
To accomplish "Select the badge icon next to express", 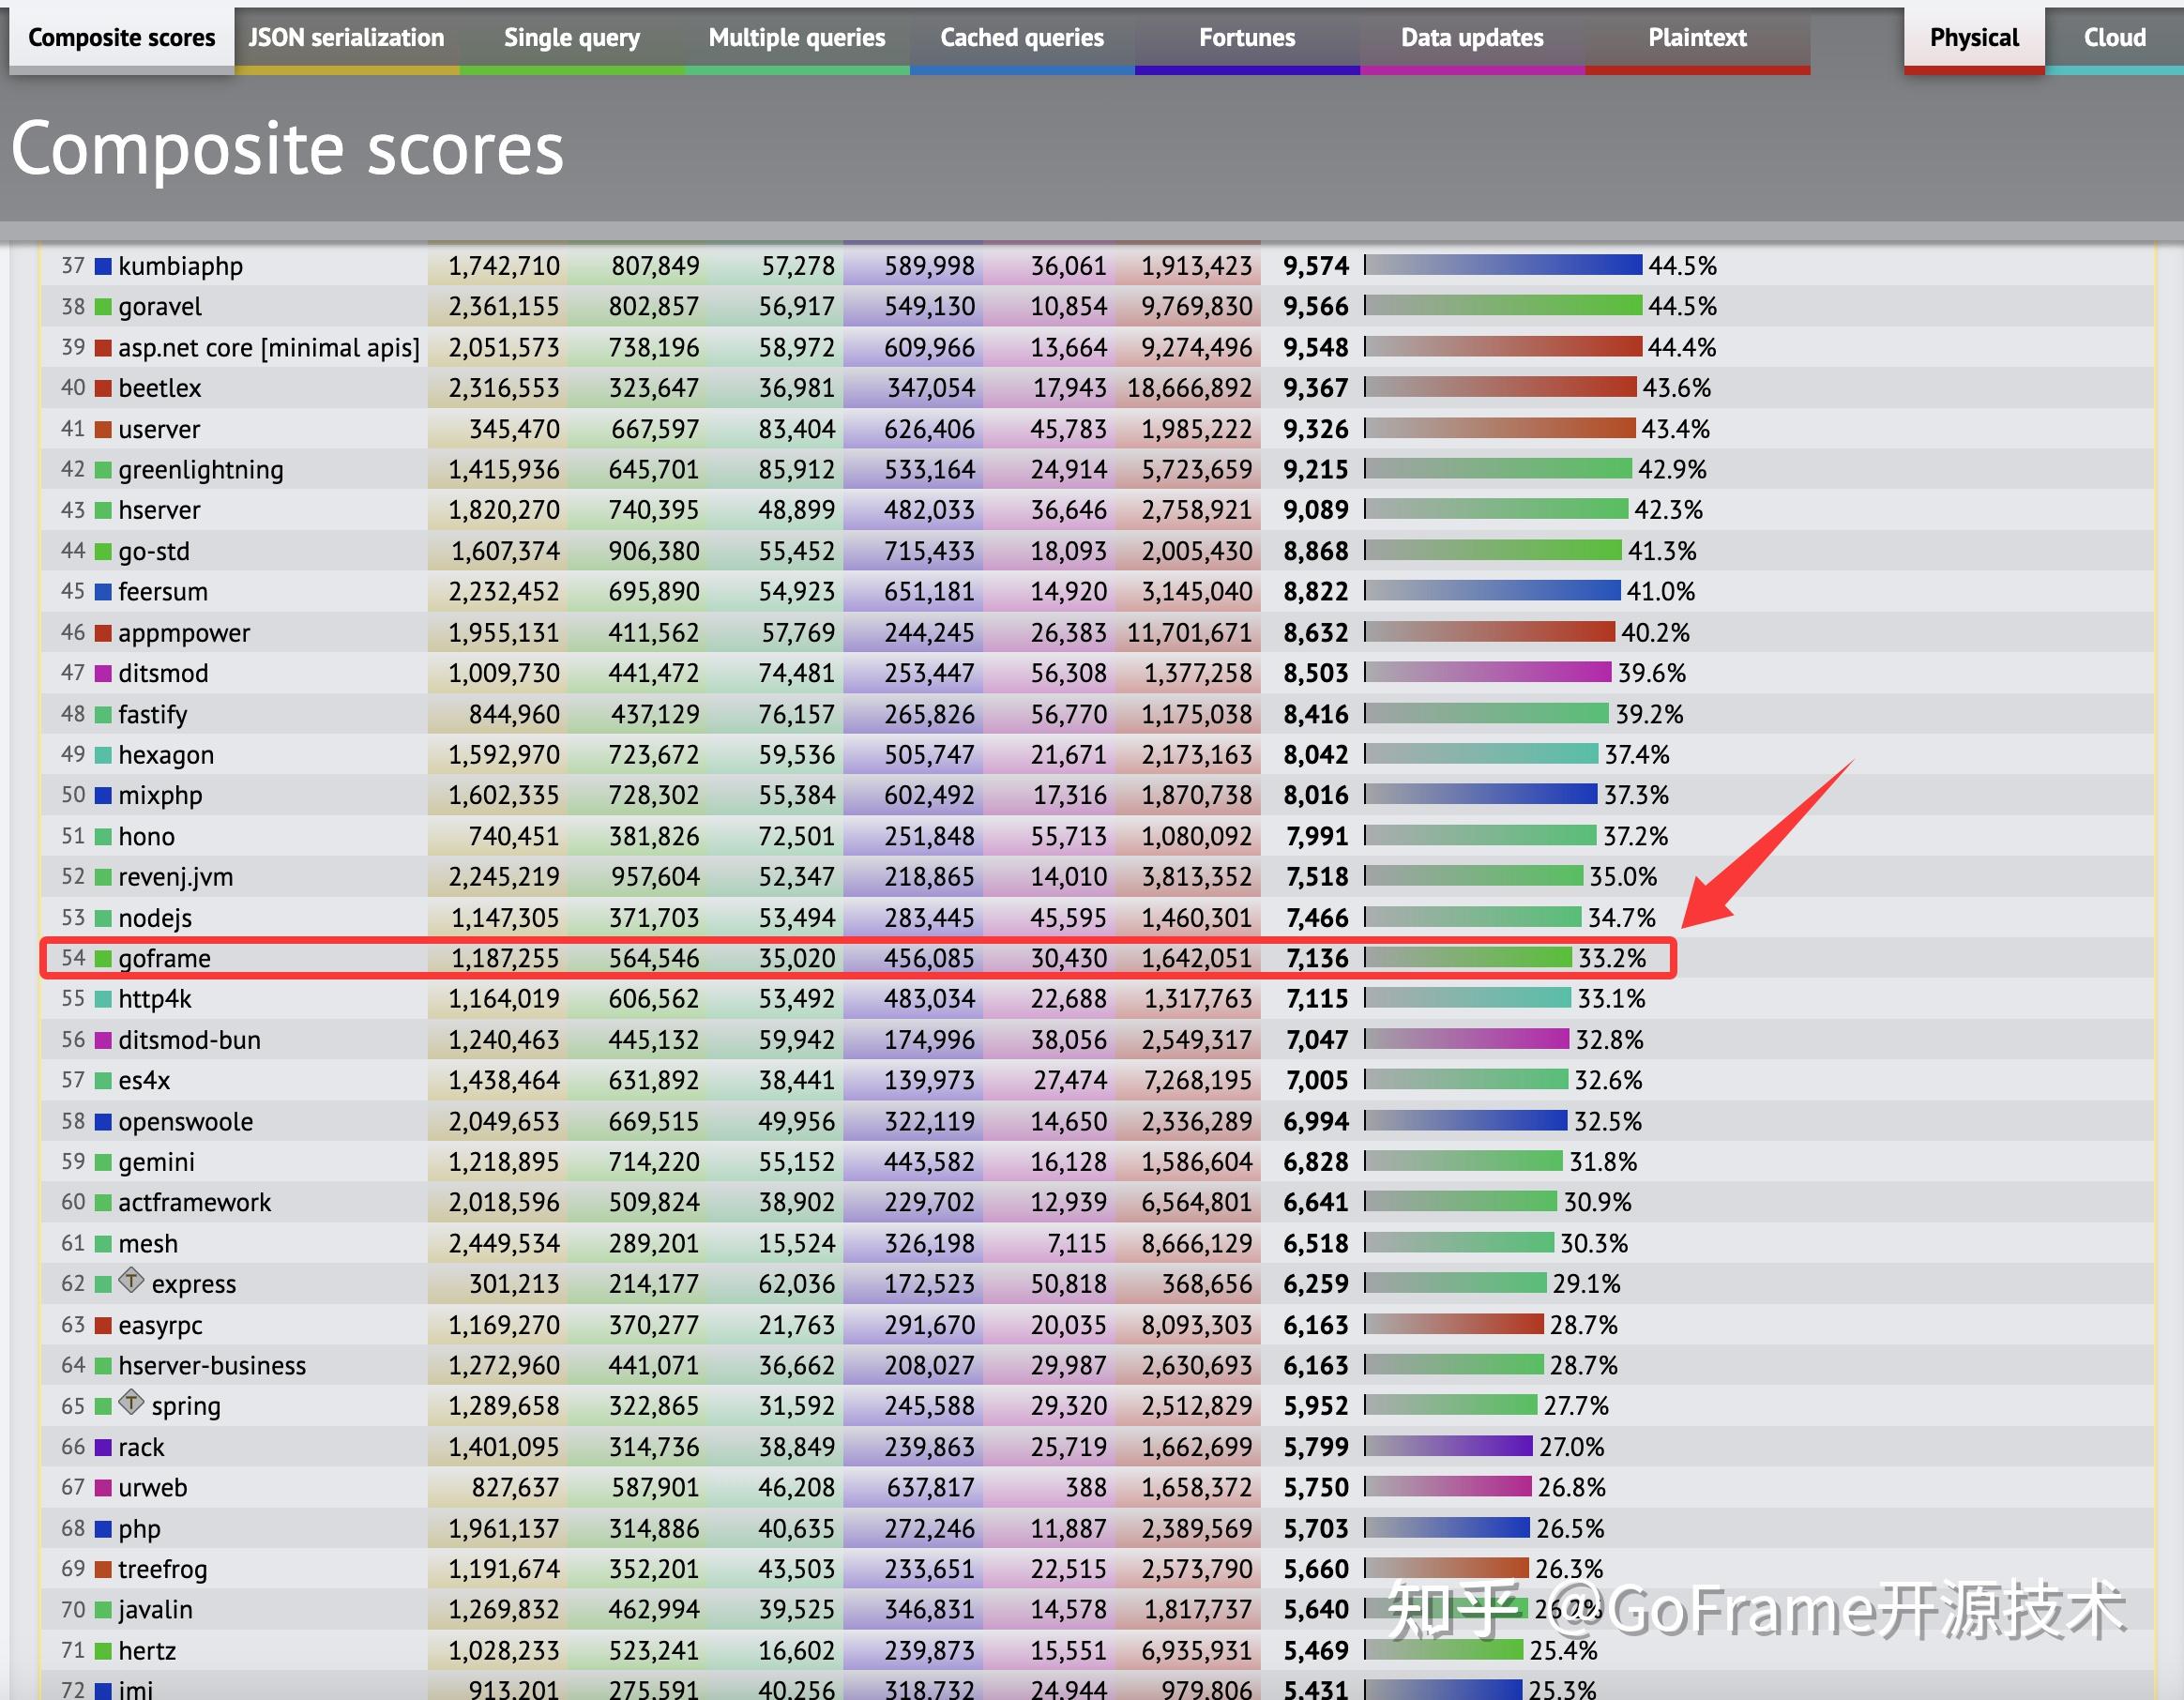I will click(x=131, y=1283).
